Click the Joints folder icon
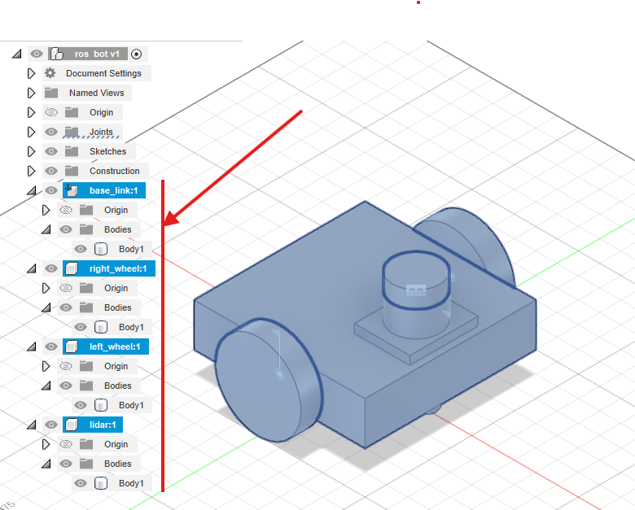Image resolution: width=635 pixels, height=510 pixels. [72, 132]
